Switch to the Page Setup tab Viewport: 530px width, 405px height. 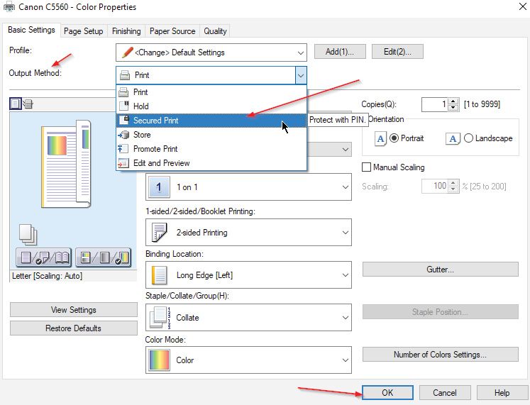coord(84,31)
